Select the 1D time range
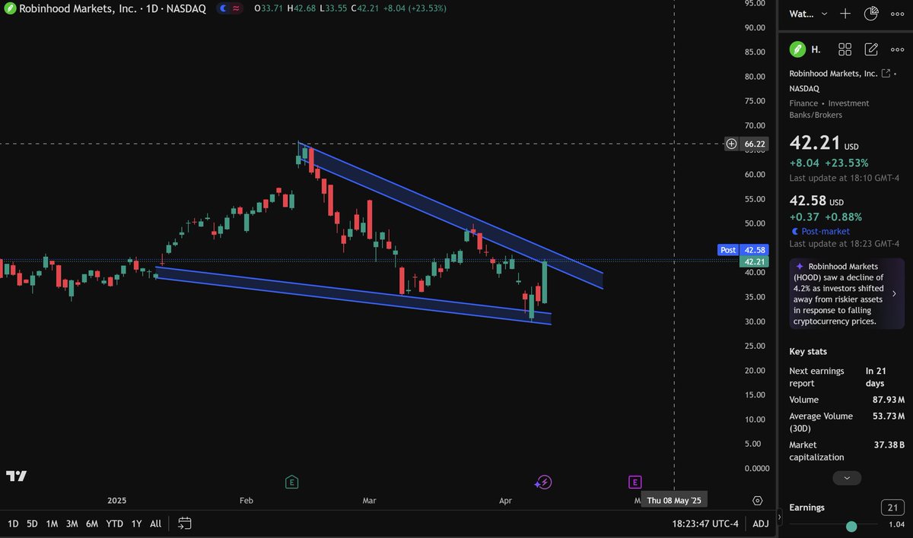 coord(13,524)
